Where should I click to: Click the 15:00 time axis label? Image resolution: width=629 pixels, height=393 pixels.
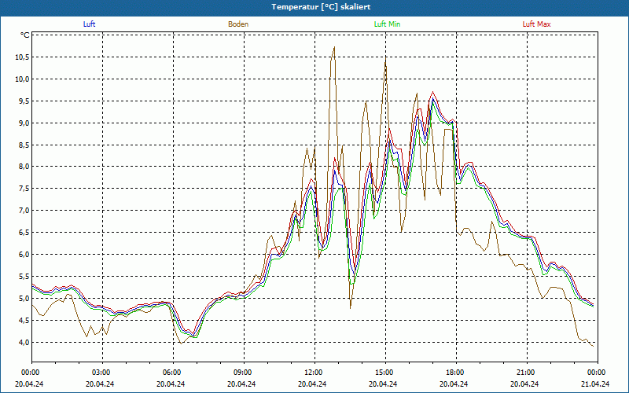coord(385,373)
